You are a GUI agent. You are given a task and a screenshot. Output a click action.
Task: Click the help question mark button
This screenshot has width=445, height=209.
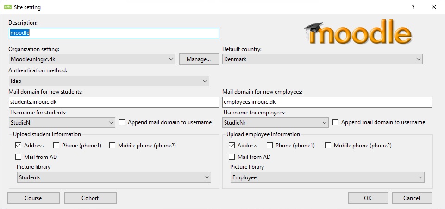coord(413,7)
